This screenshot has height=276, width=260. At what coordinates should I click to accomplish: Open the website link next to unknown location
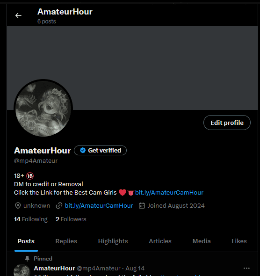[x=99, y=205]
